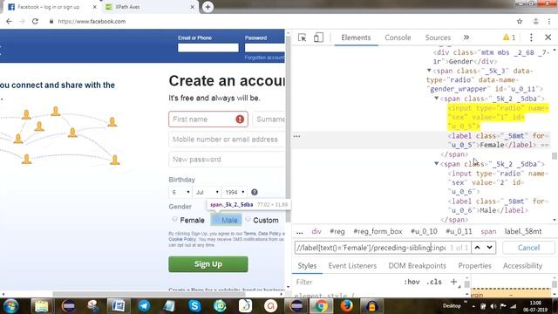
Task: Select the Custom gender radio button
Action: (x=248, y=219)
